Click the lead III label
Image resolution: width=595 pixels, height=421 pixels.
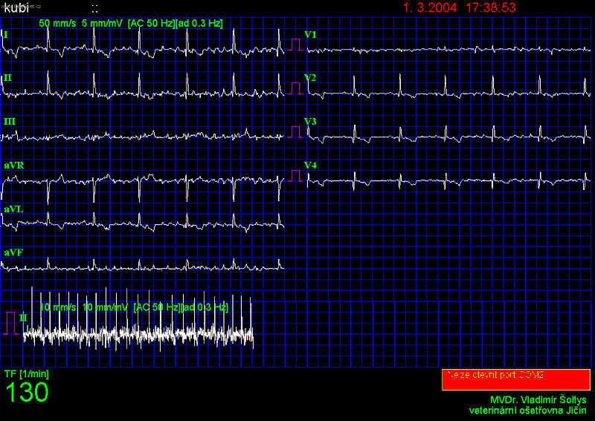pyautogui.click(x=9, y=121)
